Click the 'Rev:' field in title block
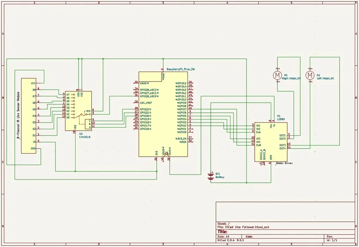359x247 pixels. click(x=330, y=236)
